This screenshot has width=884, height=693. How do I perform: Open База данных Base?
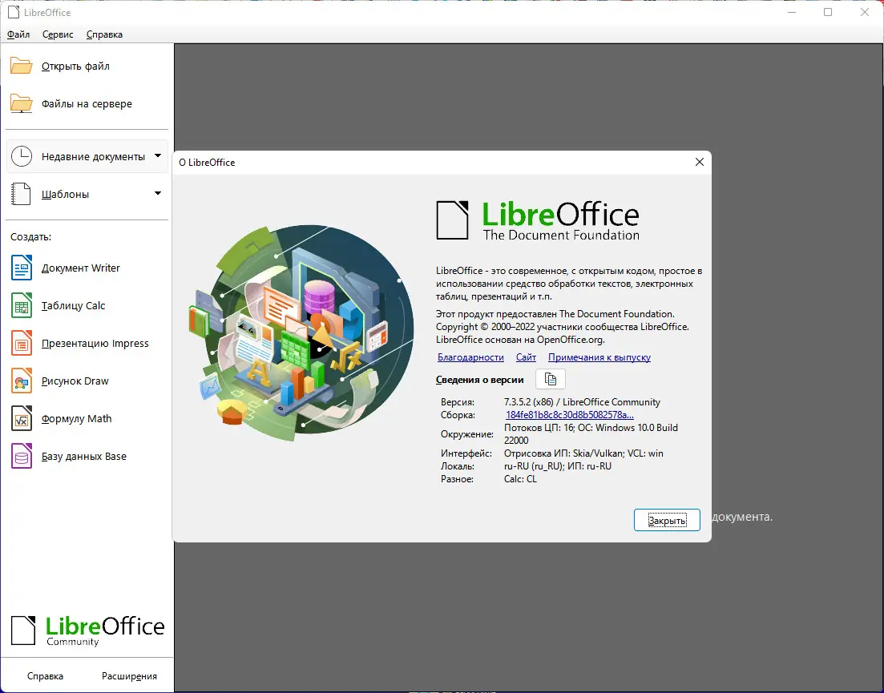(23, 456)
